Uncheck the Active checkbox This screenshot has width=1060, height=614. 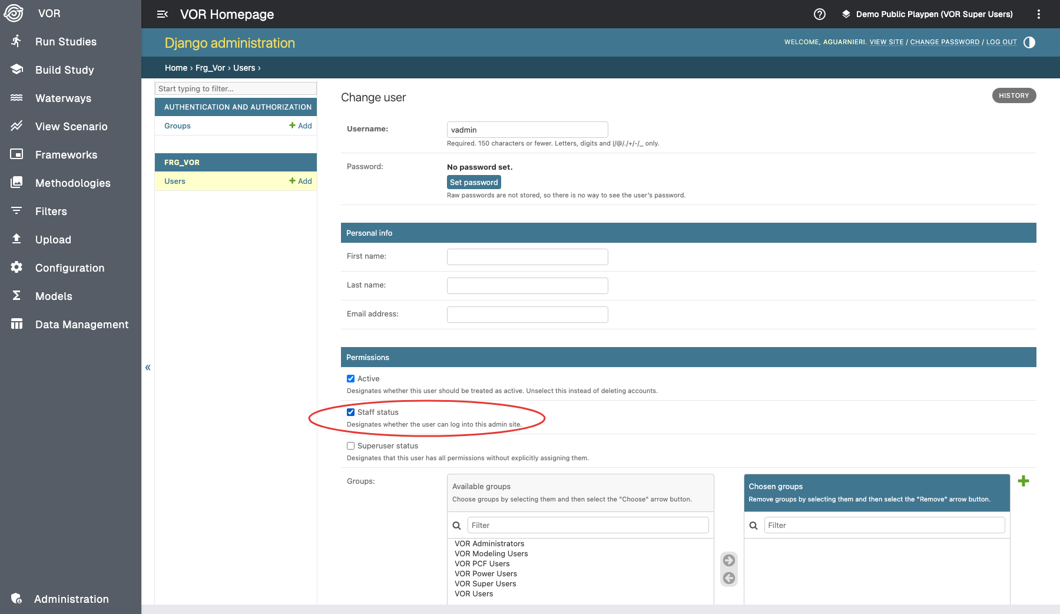[x=351, y=379]
